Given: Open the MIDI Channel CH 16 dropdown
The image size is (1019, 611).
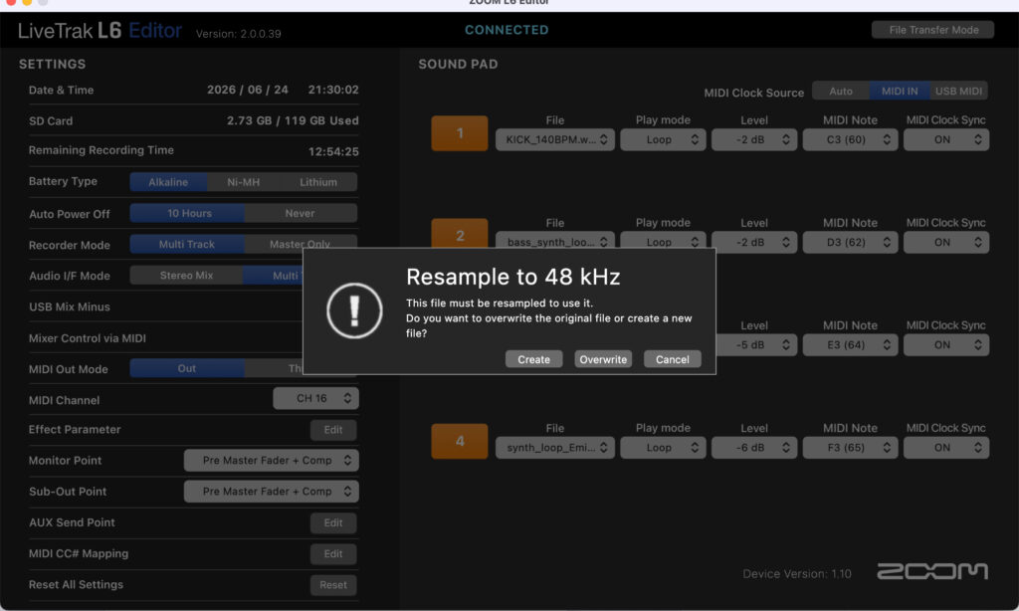Looking at the screenshot, I should click(x=315, y=398).
